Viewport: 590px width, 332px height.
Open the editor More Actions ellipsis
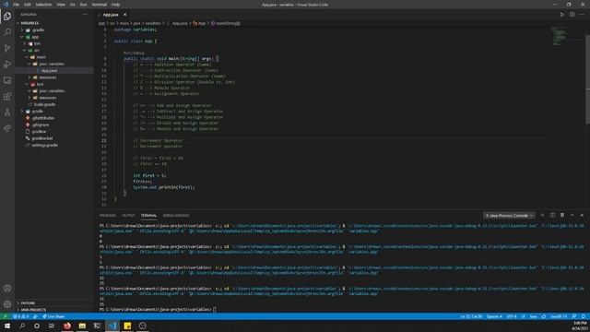click(582, 15)
